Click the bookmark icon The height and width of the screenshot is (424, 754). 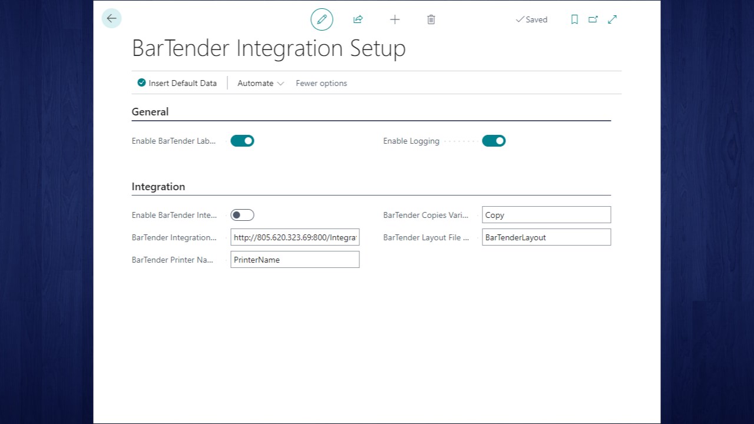[574, 19]
